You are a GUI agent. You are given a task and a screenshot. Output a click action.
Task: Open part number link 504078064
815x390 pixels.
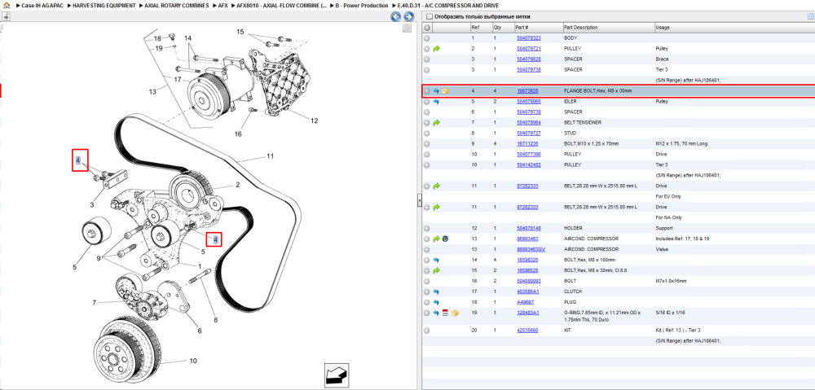[x=529, y=123]
